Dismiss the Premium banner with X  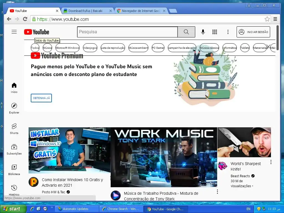click(x=268, y=47)
